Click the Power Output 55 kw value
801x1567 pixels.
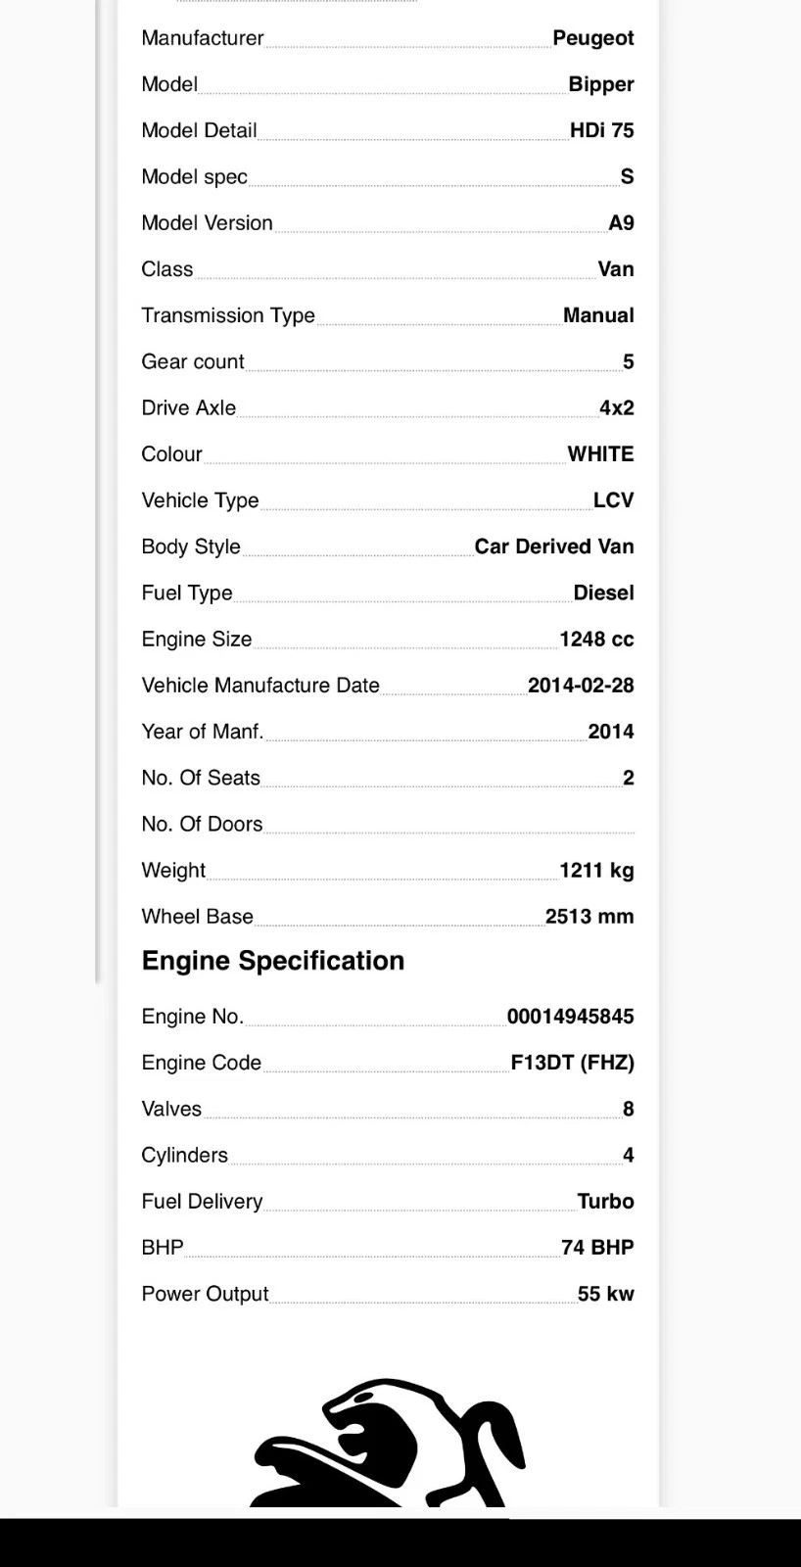606,1294
